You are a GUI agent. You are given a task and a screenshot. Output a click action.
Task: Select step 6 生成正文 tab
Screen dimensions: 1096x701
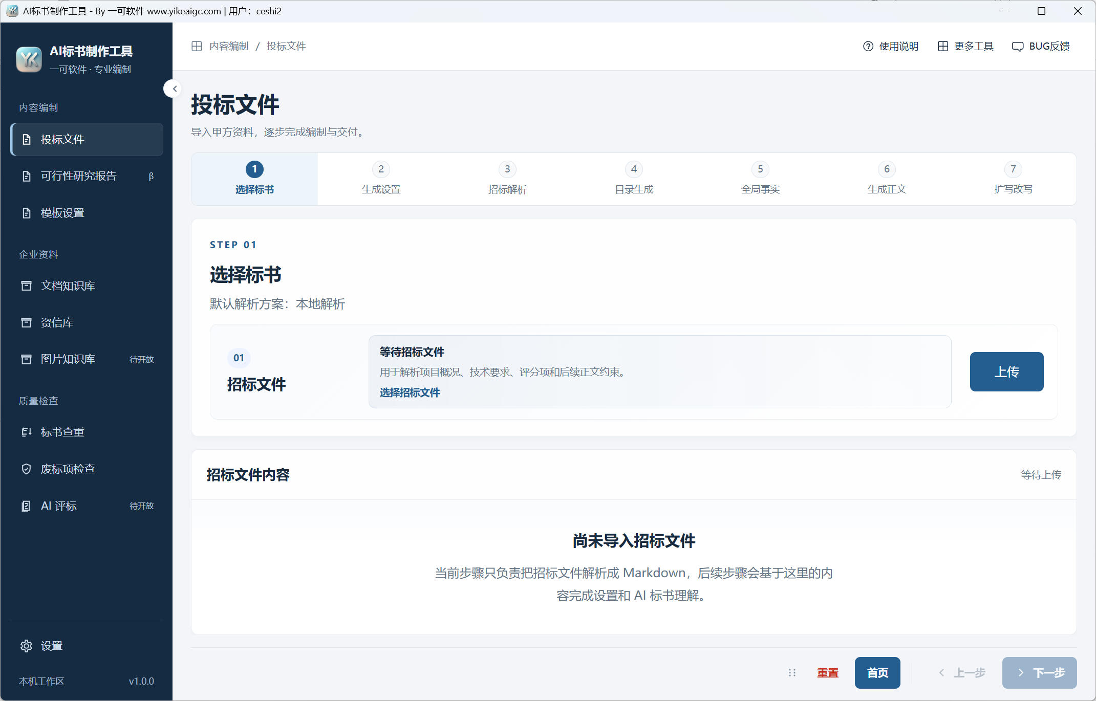click(x=887, y=179)
